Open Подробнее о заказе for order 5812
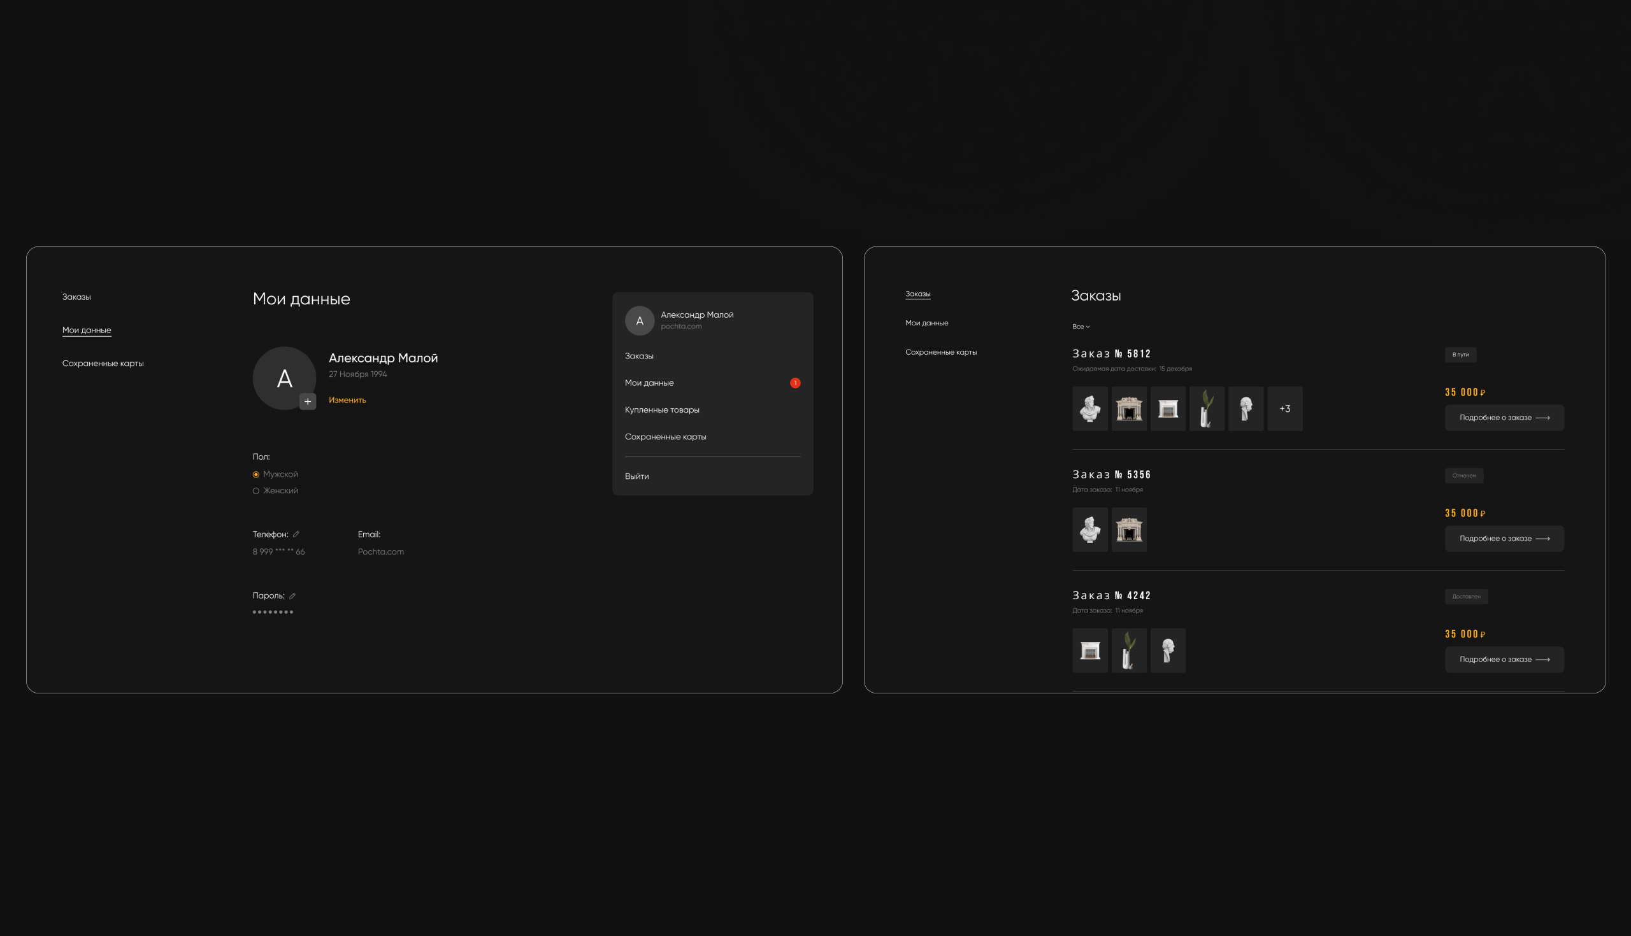Viewport: 1631px width, 936px height. [x=1504, y=418]
